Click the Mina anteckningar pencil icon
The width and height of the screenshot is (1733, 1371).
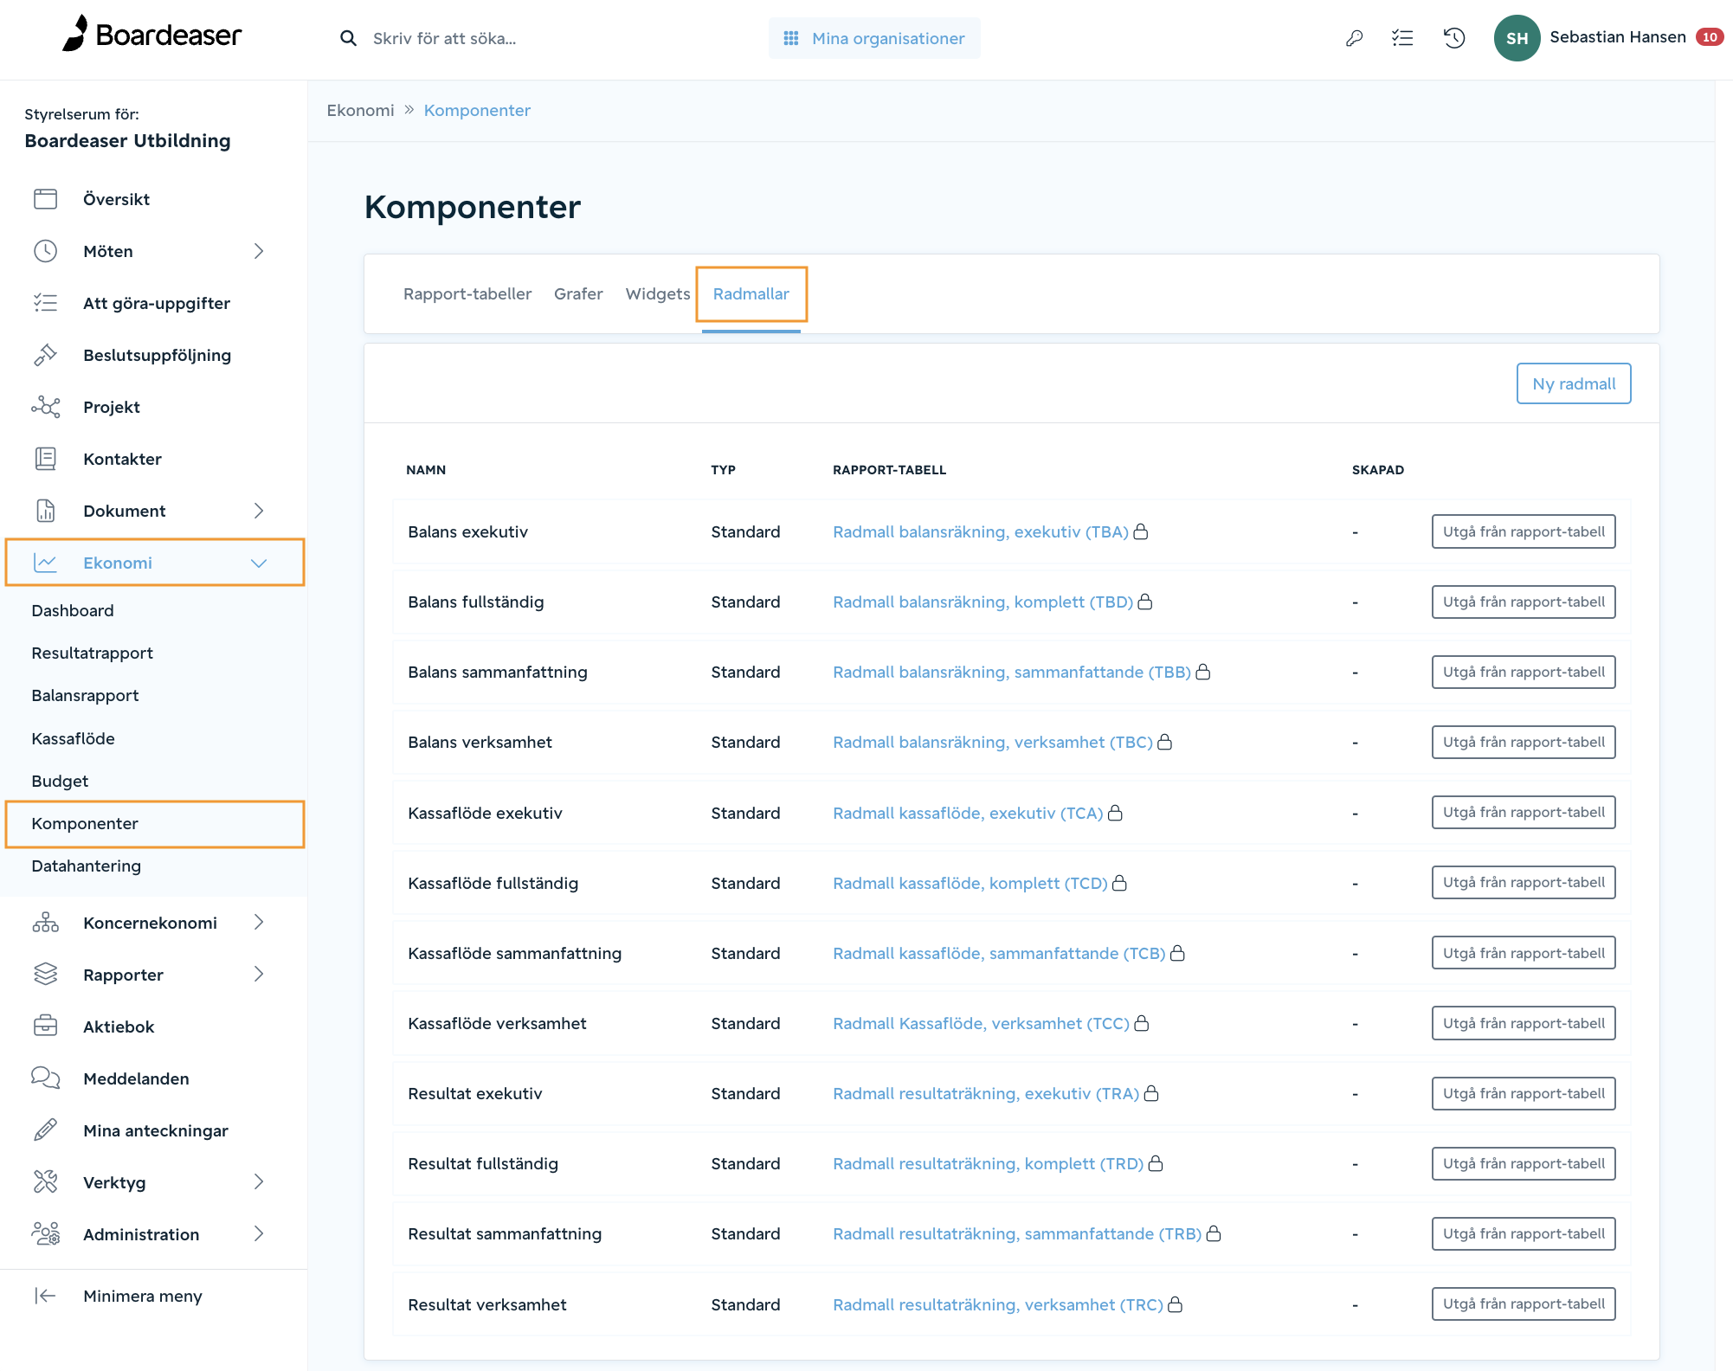[x=45, y=1130]
